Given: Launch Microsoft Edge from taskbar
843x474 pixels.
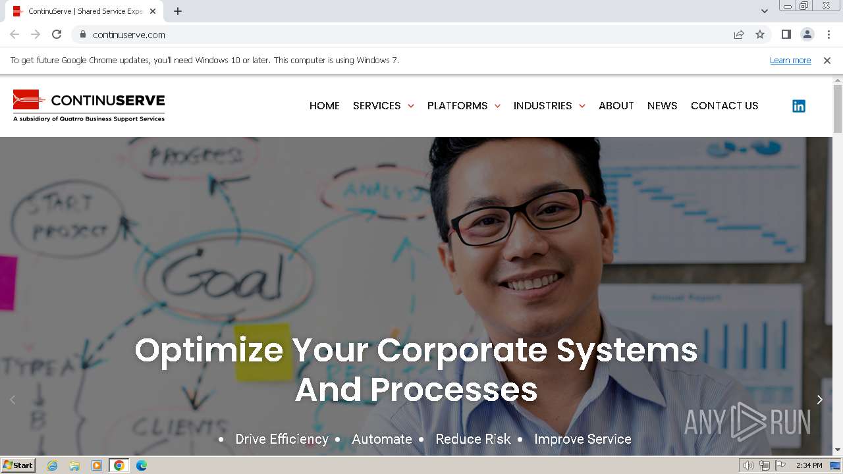Looking at the screenshot, I should 142,465.
